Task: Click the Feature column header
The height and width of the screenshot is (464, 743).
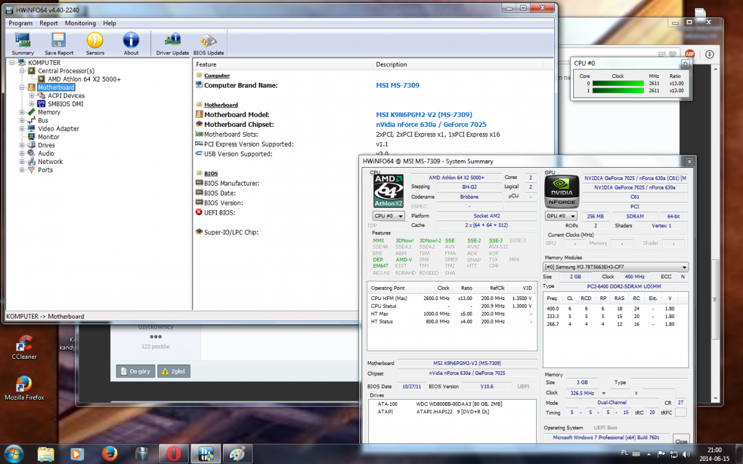Action: [x=282, y=64]
